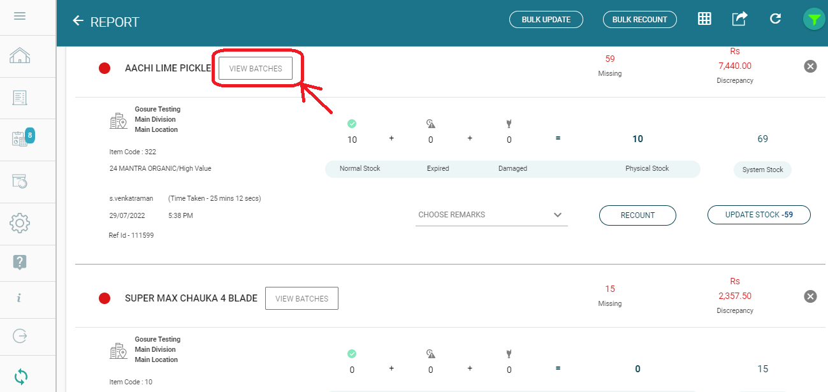Click 24 MANTRA ORGANIC/High Value text
828x392 pixels.
(x=160, y=169)
